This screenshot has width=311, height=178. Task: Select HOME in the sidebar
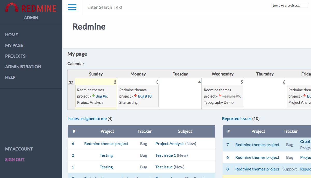click(12, 35)
